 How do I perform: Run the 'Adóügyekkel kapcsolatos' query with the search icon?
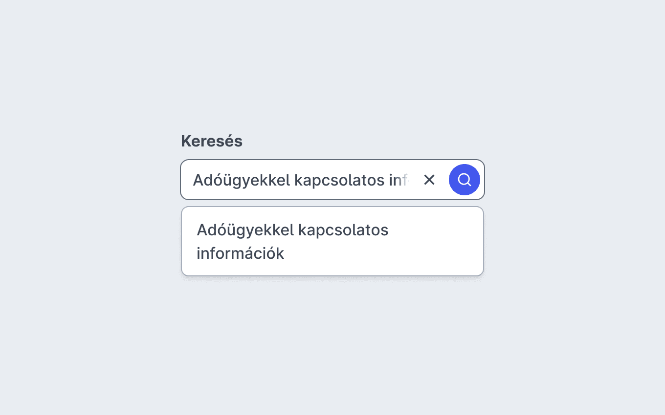pos(465,180)
